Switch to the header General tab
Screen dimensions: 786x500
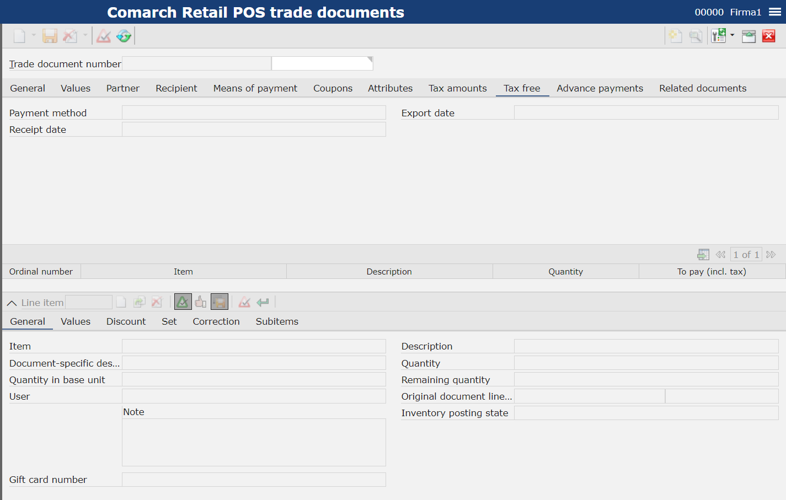click(28, 88)
